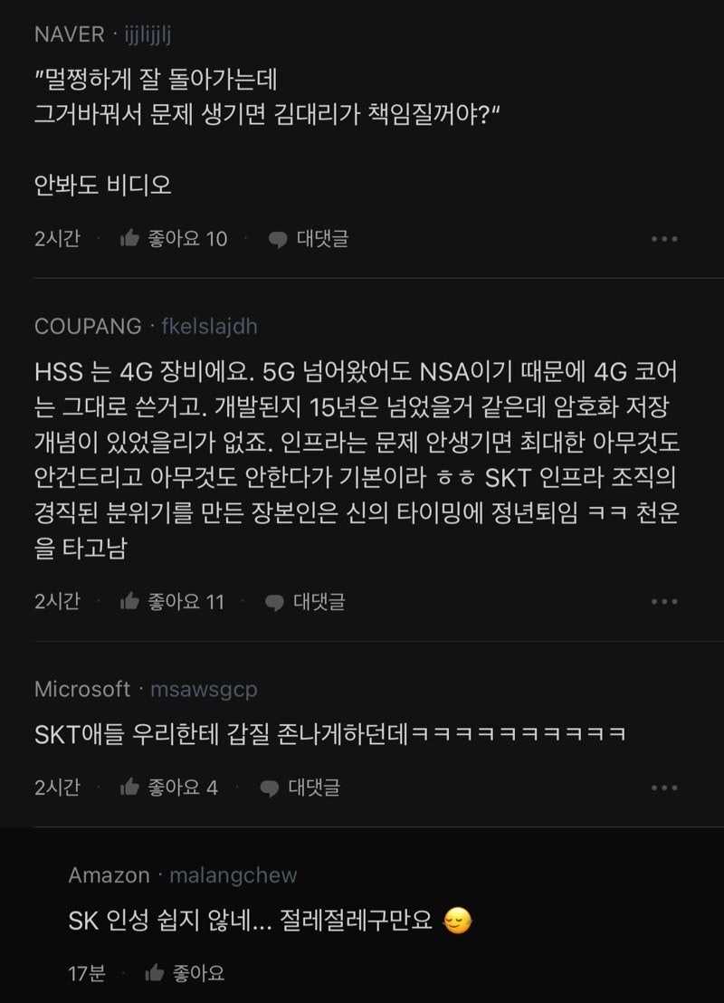Viewport: 724px width, 1003px height.
Task: Open profile of user malangchew
Action: 233,875
